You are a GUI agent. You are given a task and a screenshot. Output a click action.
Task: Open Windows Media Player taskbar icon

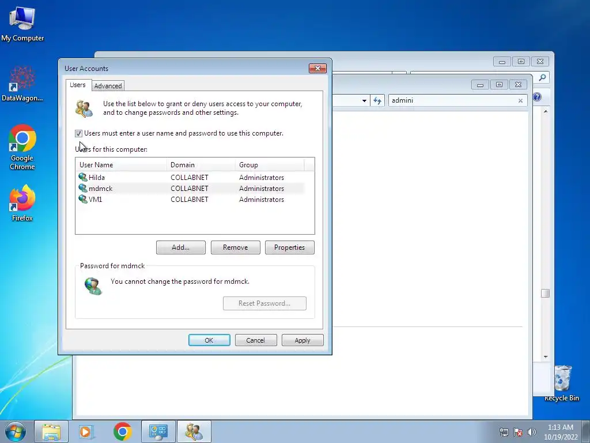[86, 431]
